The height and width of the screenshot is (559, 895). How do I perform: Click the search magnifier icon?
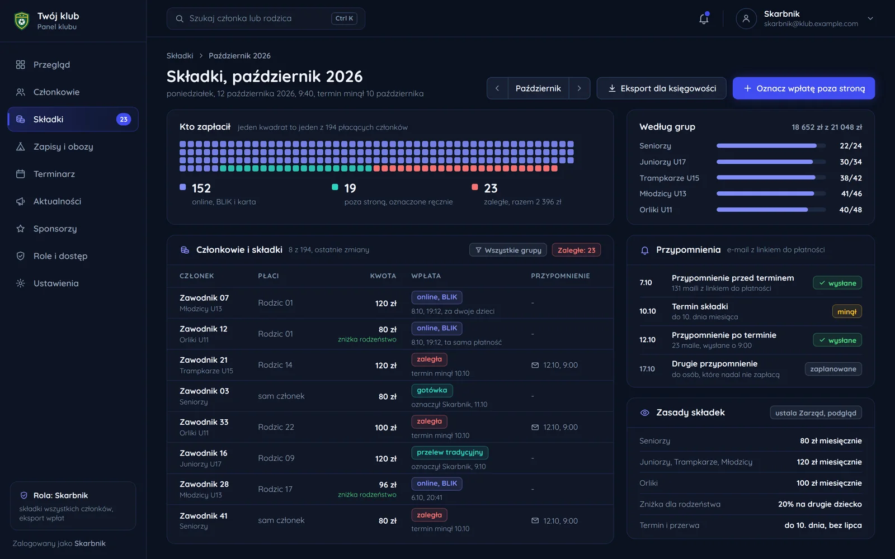(x=180, y=18)
